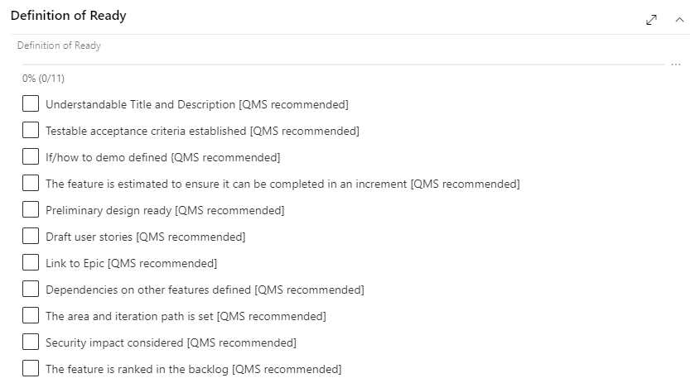This screenshot has width=690, height=383.
Task: Mark feature is estimated checkbox
Action: coord(31,183)
